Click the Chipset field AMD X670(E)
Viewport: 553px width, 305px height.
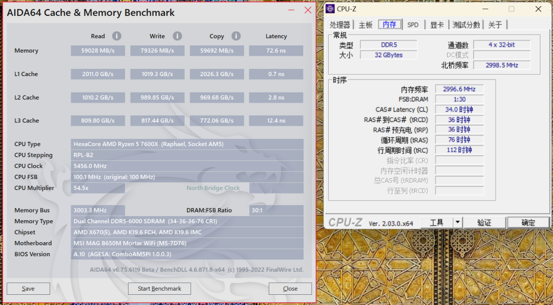[187, 232]
